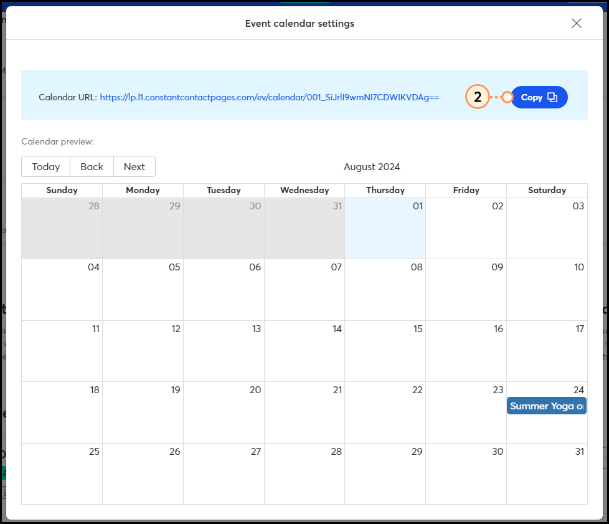Select date 22 in the calendar
This screenshot has width=609, height=524.
(418, 390)
